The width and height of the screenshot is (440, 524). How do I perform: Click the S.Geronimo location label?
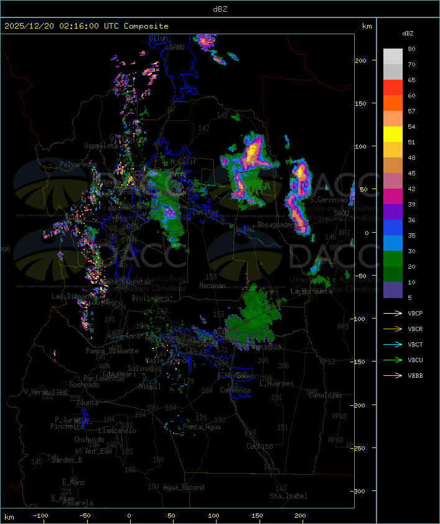pos(329,200)
